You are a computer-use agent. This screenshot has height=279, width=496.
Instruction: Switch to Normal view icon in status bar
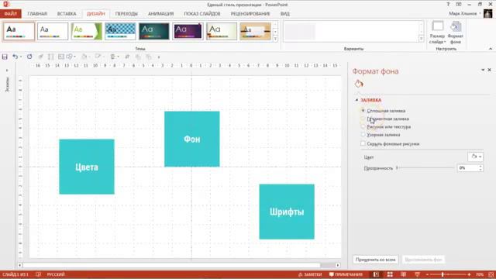click(x=376, y=274)
